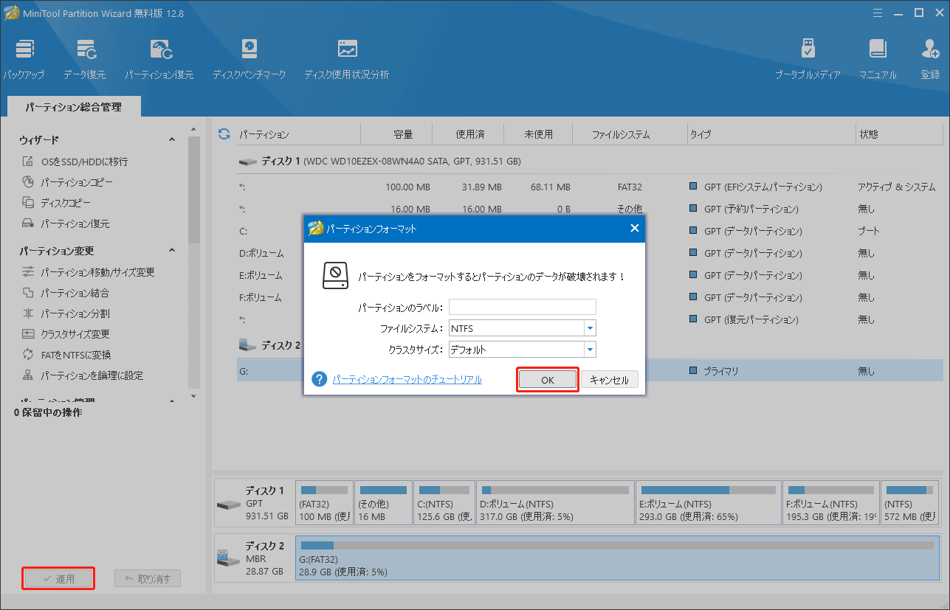Select E:ボリューム(NTFS) 293.0 GB block
Screen dimensions: 950x610
coord(709,503)
